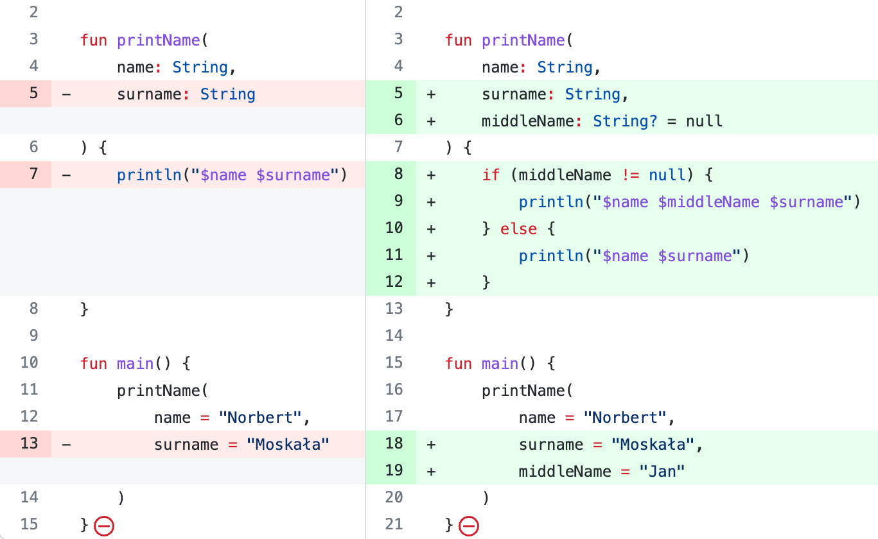The image size is (878, 539).
Task: Click the no-newline icon in the right pane
Action: (469, 526)
